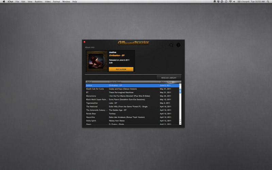Click album title Codes and Keys (Deluxe Version)
The width and height of the screenshot is (272, 170).
click(x=123, y=89)
